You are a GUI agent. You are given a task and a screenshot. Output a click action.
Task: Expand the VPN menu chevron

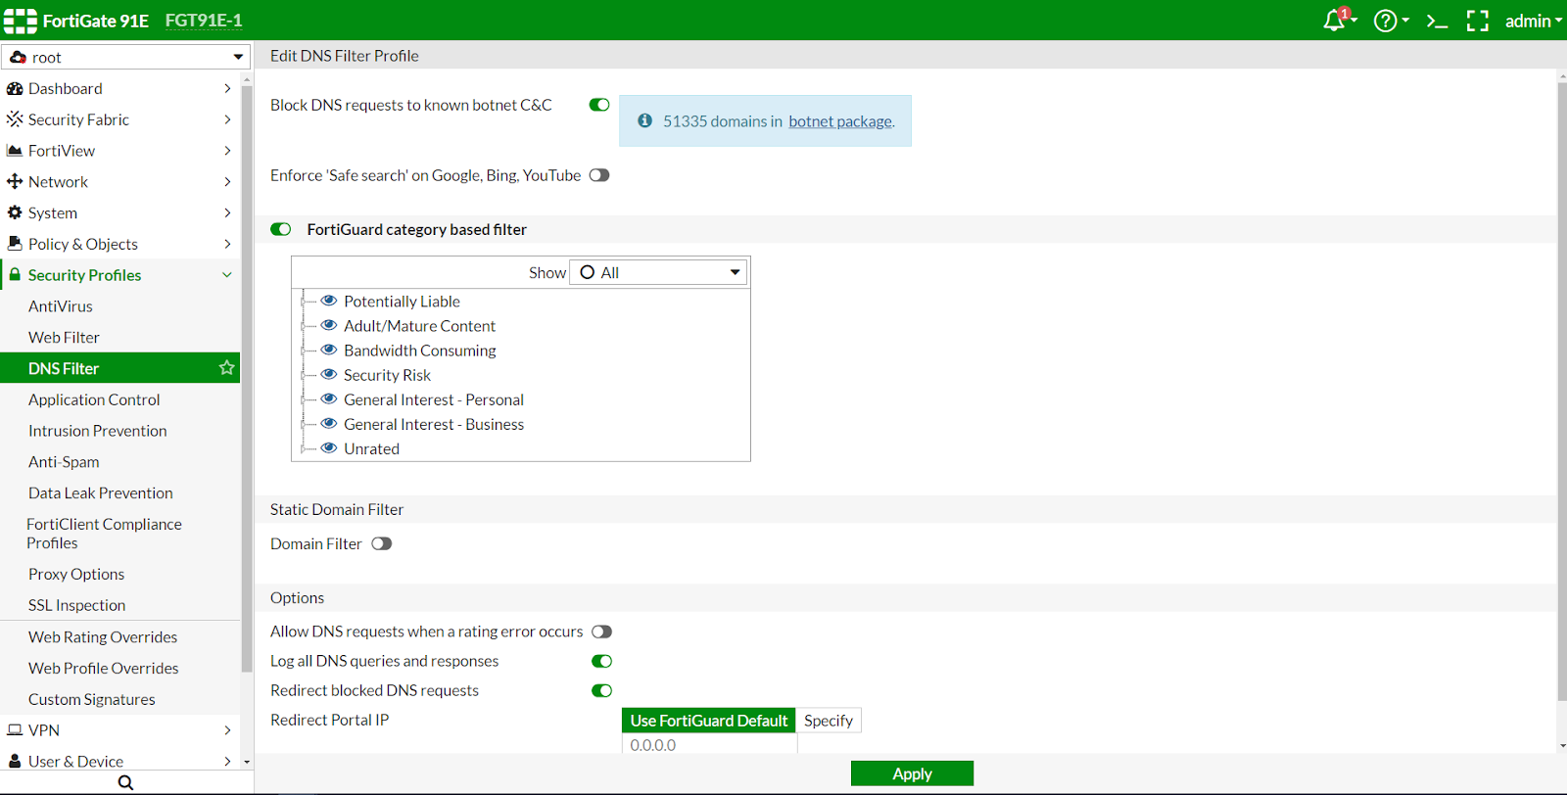(x=227, y=729)
